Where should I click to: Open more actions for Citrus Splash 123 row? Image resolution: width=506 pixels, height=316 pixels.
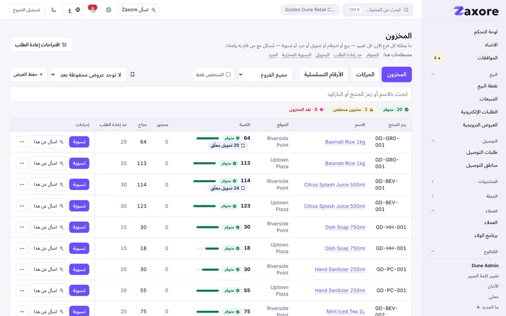22,206
